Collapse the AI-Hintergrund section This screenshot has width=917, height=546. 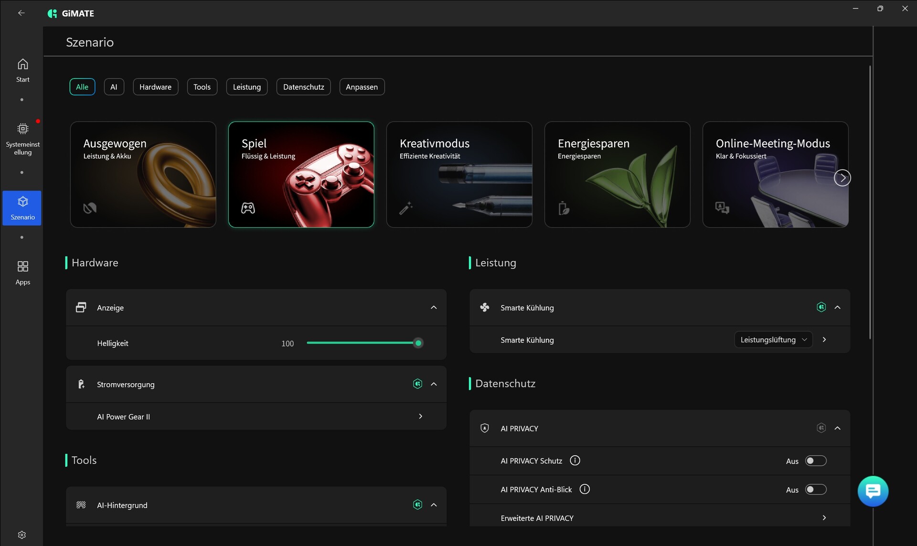point(434,505)
